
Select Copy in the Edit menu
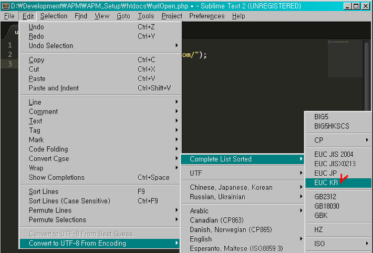[100, 59]
